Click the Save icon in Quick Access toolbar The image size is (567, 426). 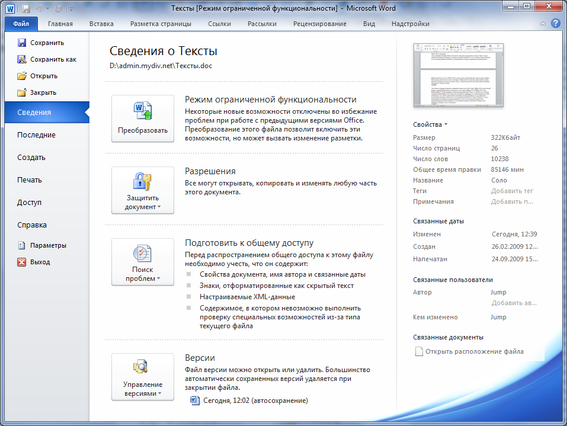[x=25, y=8]
